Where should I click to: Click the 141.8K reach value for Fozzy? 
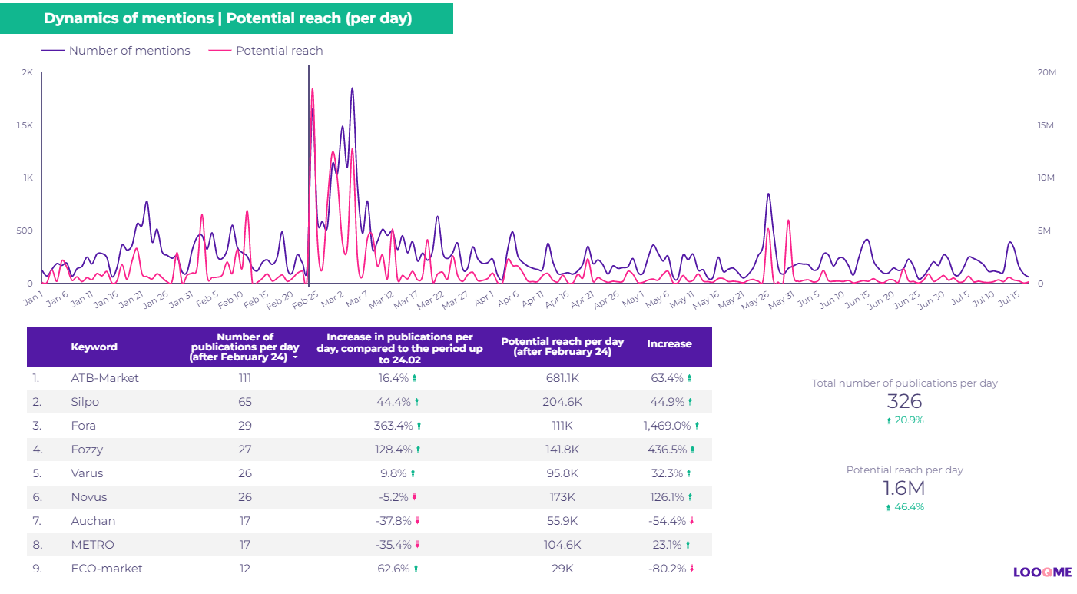[x=562, y=450]
